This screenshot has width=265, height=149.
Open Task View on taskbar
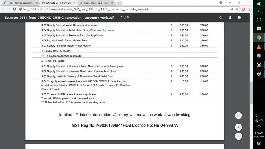(259, 19)
